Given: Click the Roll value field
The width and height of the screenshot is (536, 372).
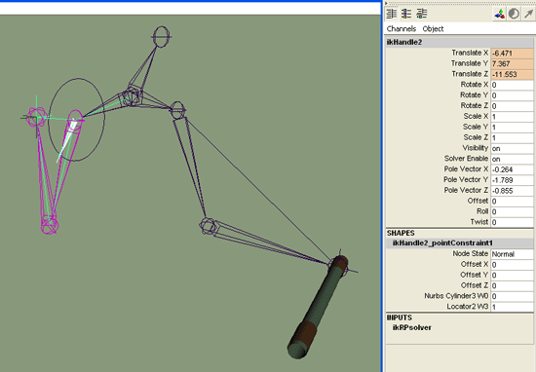Looking at the screenshot, I should tap(512, 212).
